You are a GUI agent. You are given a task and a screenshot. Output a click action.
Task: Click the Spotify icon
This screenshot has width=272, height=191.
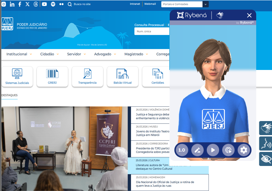53,4
